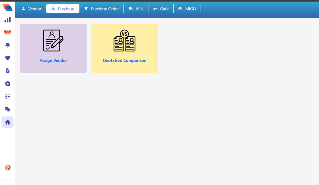Click the Assign Vendor document-and-pen icon
Image resolution: width=319 pixels, height=185 pixels.
click(53, 41)
